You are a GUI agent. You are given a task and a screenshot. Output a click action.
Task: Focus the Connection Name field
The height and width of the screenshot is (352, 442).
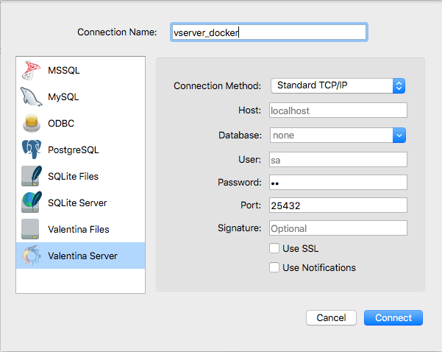coord(269,32)
